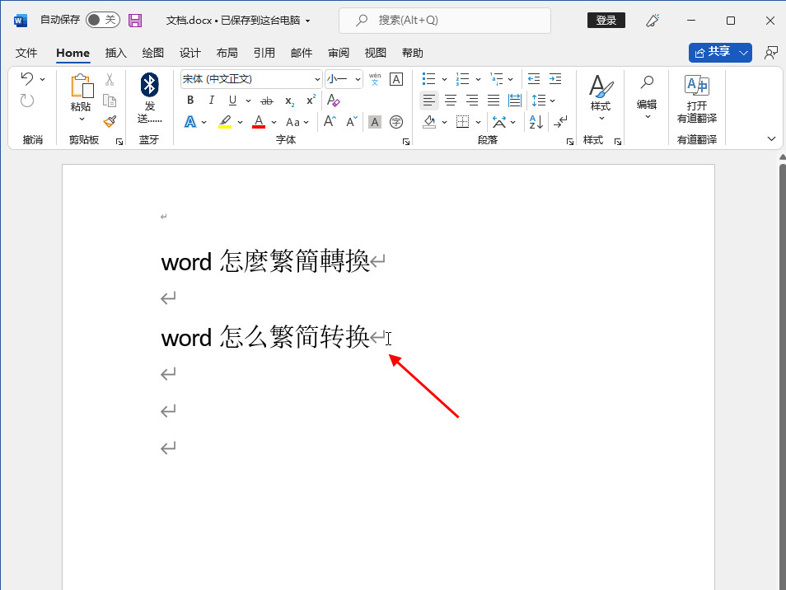The width and height of the screenshot is (786, 590).
Task: Click the clear formatting eraser icon
Action: (333, 101)
